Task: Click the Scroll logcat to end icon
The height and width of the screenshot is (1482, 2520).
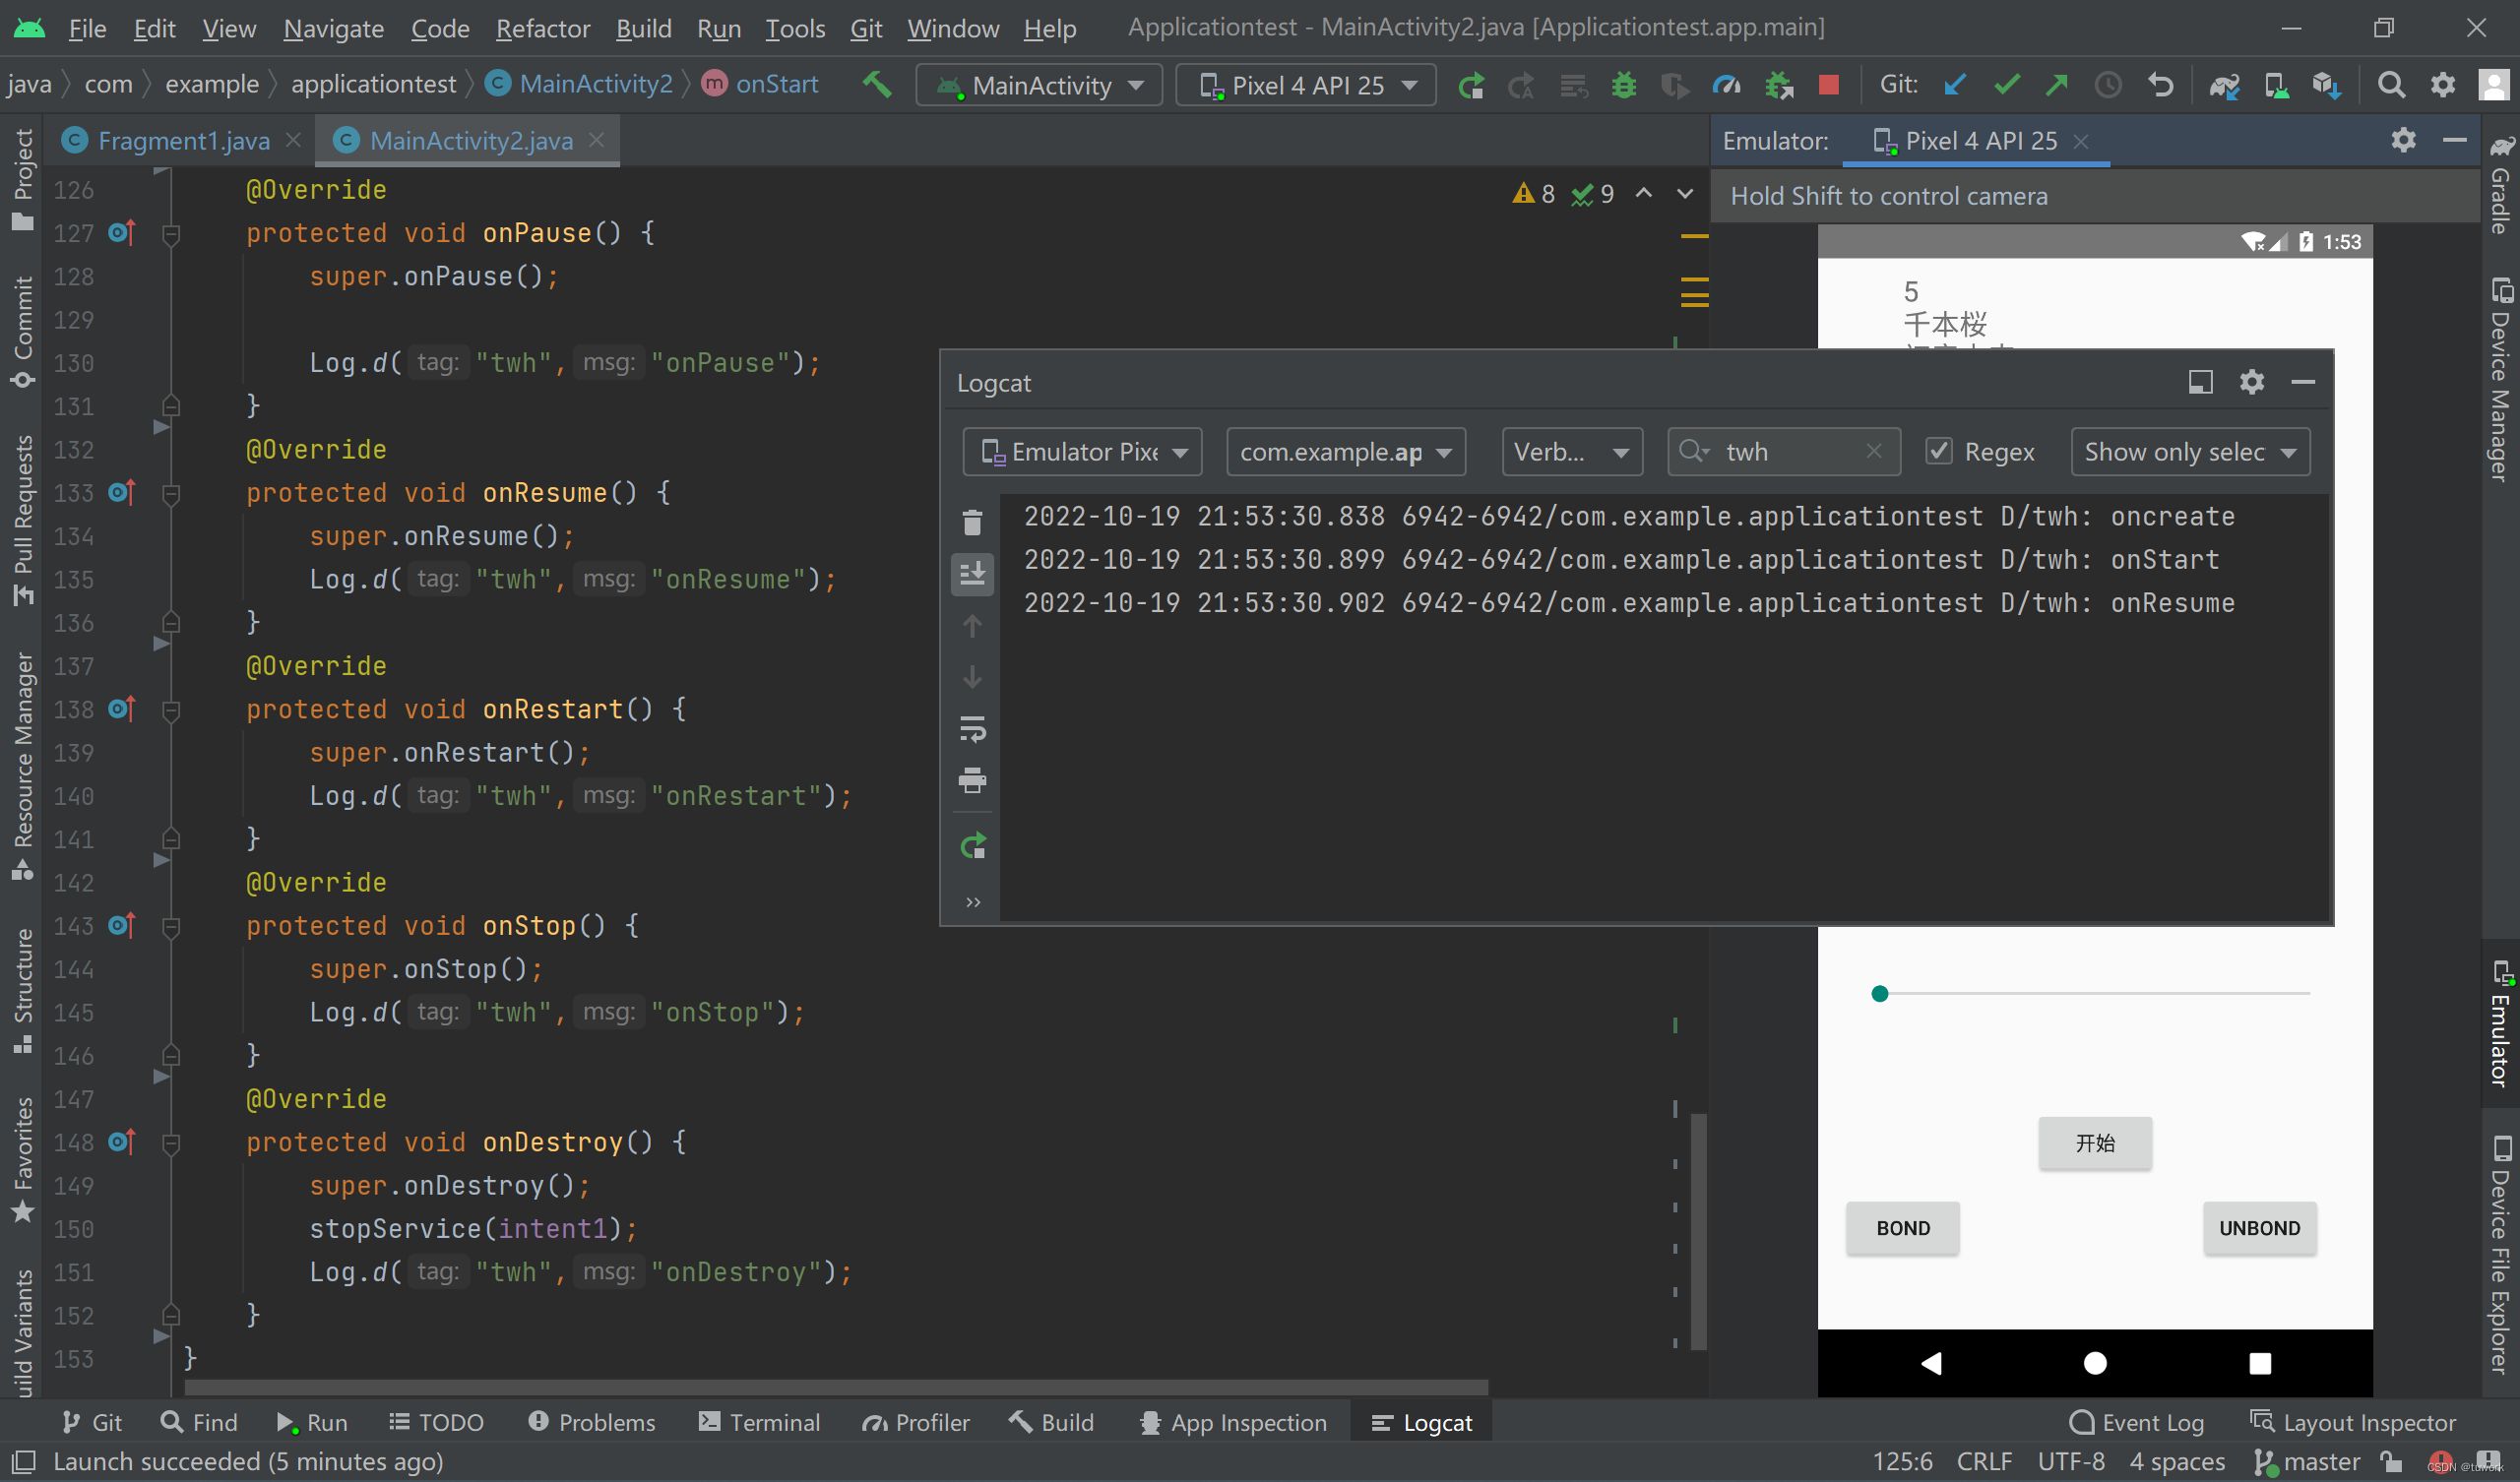Action: point(973,572)
